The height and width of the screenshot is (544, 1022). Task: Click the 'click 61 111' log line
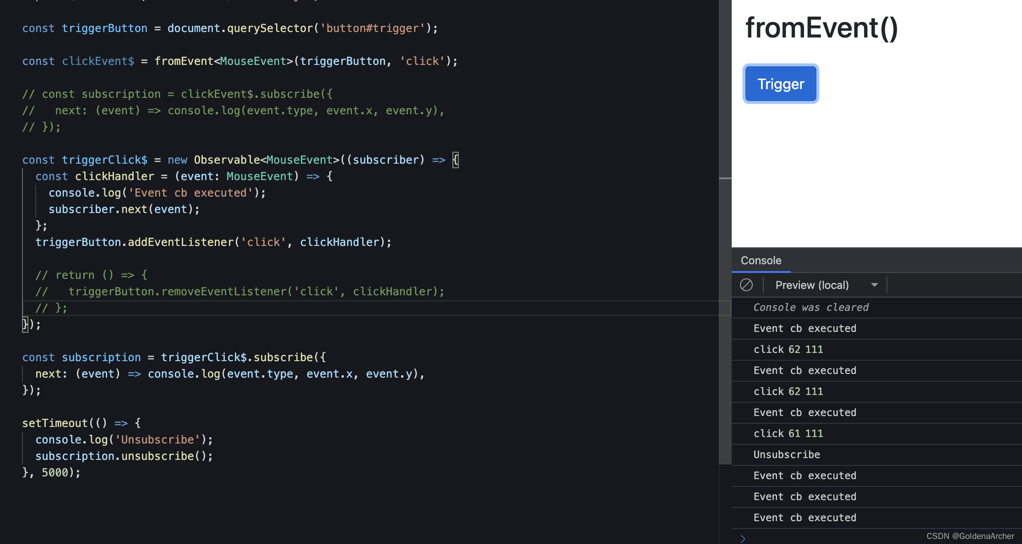coord(788,434)
